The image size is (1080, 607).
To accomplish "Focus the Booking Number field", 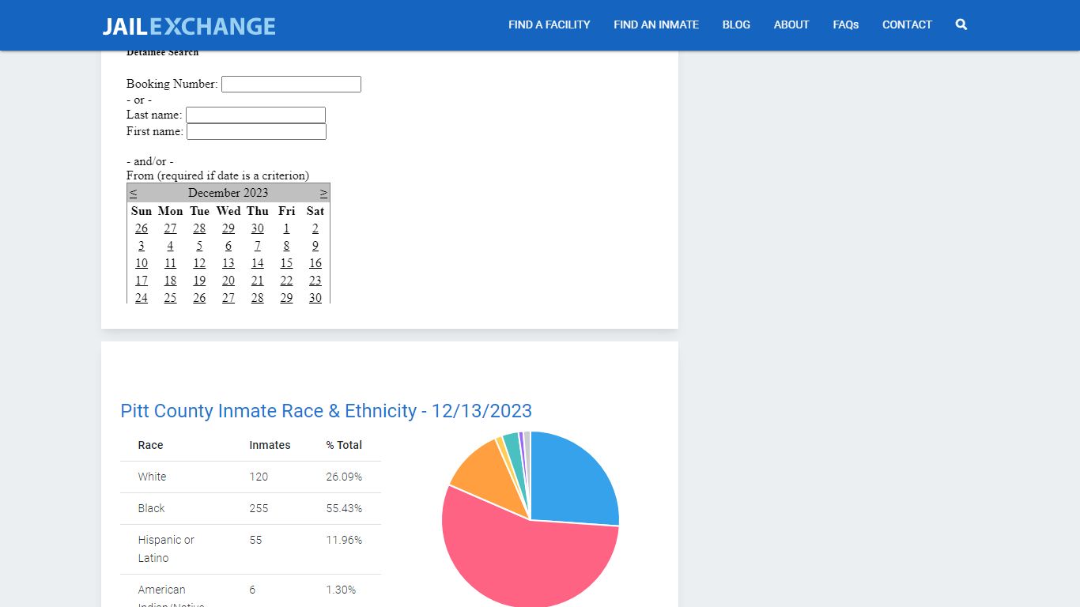I will coord(291,84).
